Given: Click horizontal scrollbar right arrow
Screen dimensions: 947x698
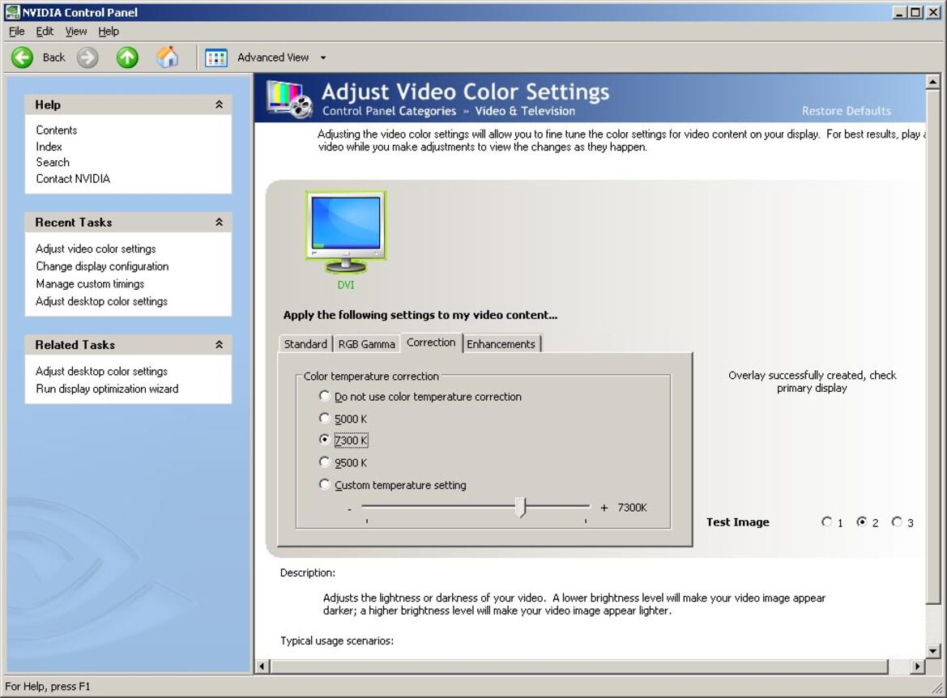Looking at the screenshot, I should pos(917,666).
